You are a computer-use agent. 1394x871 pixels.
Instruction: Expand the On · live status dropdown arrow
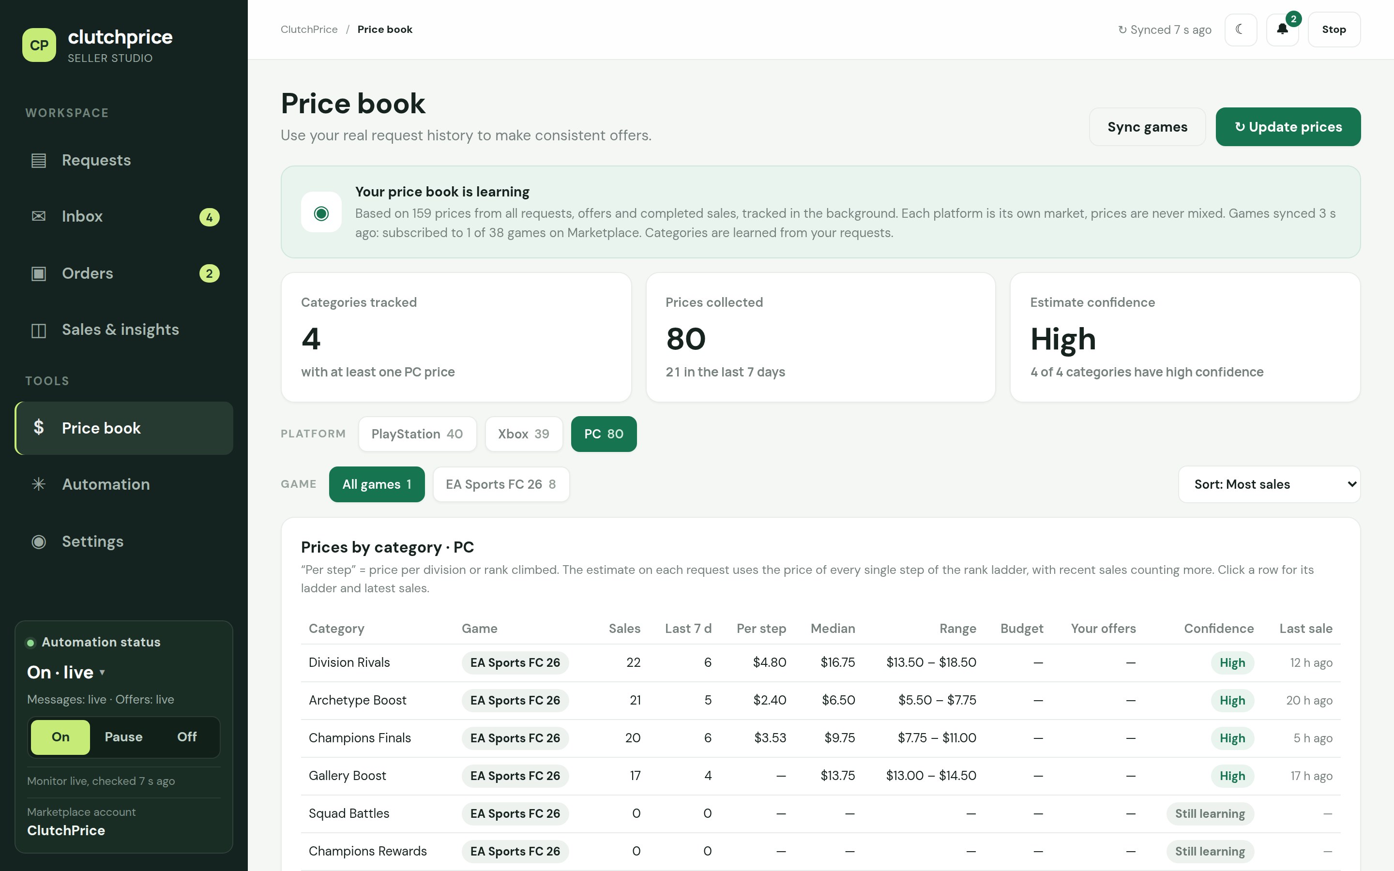coord(102,672)
